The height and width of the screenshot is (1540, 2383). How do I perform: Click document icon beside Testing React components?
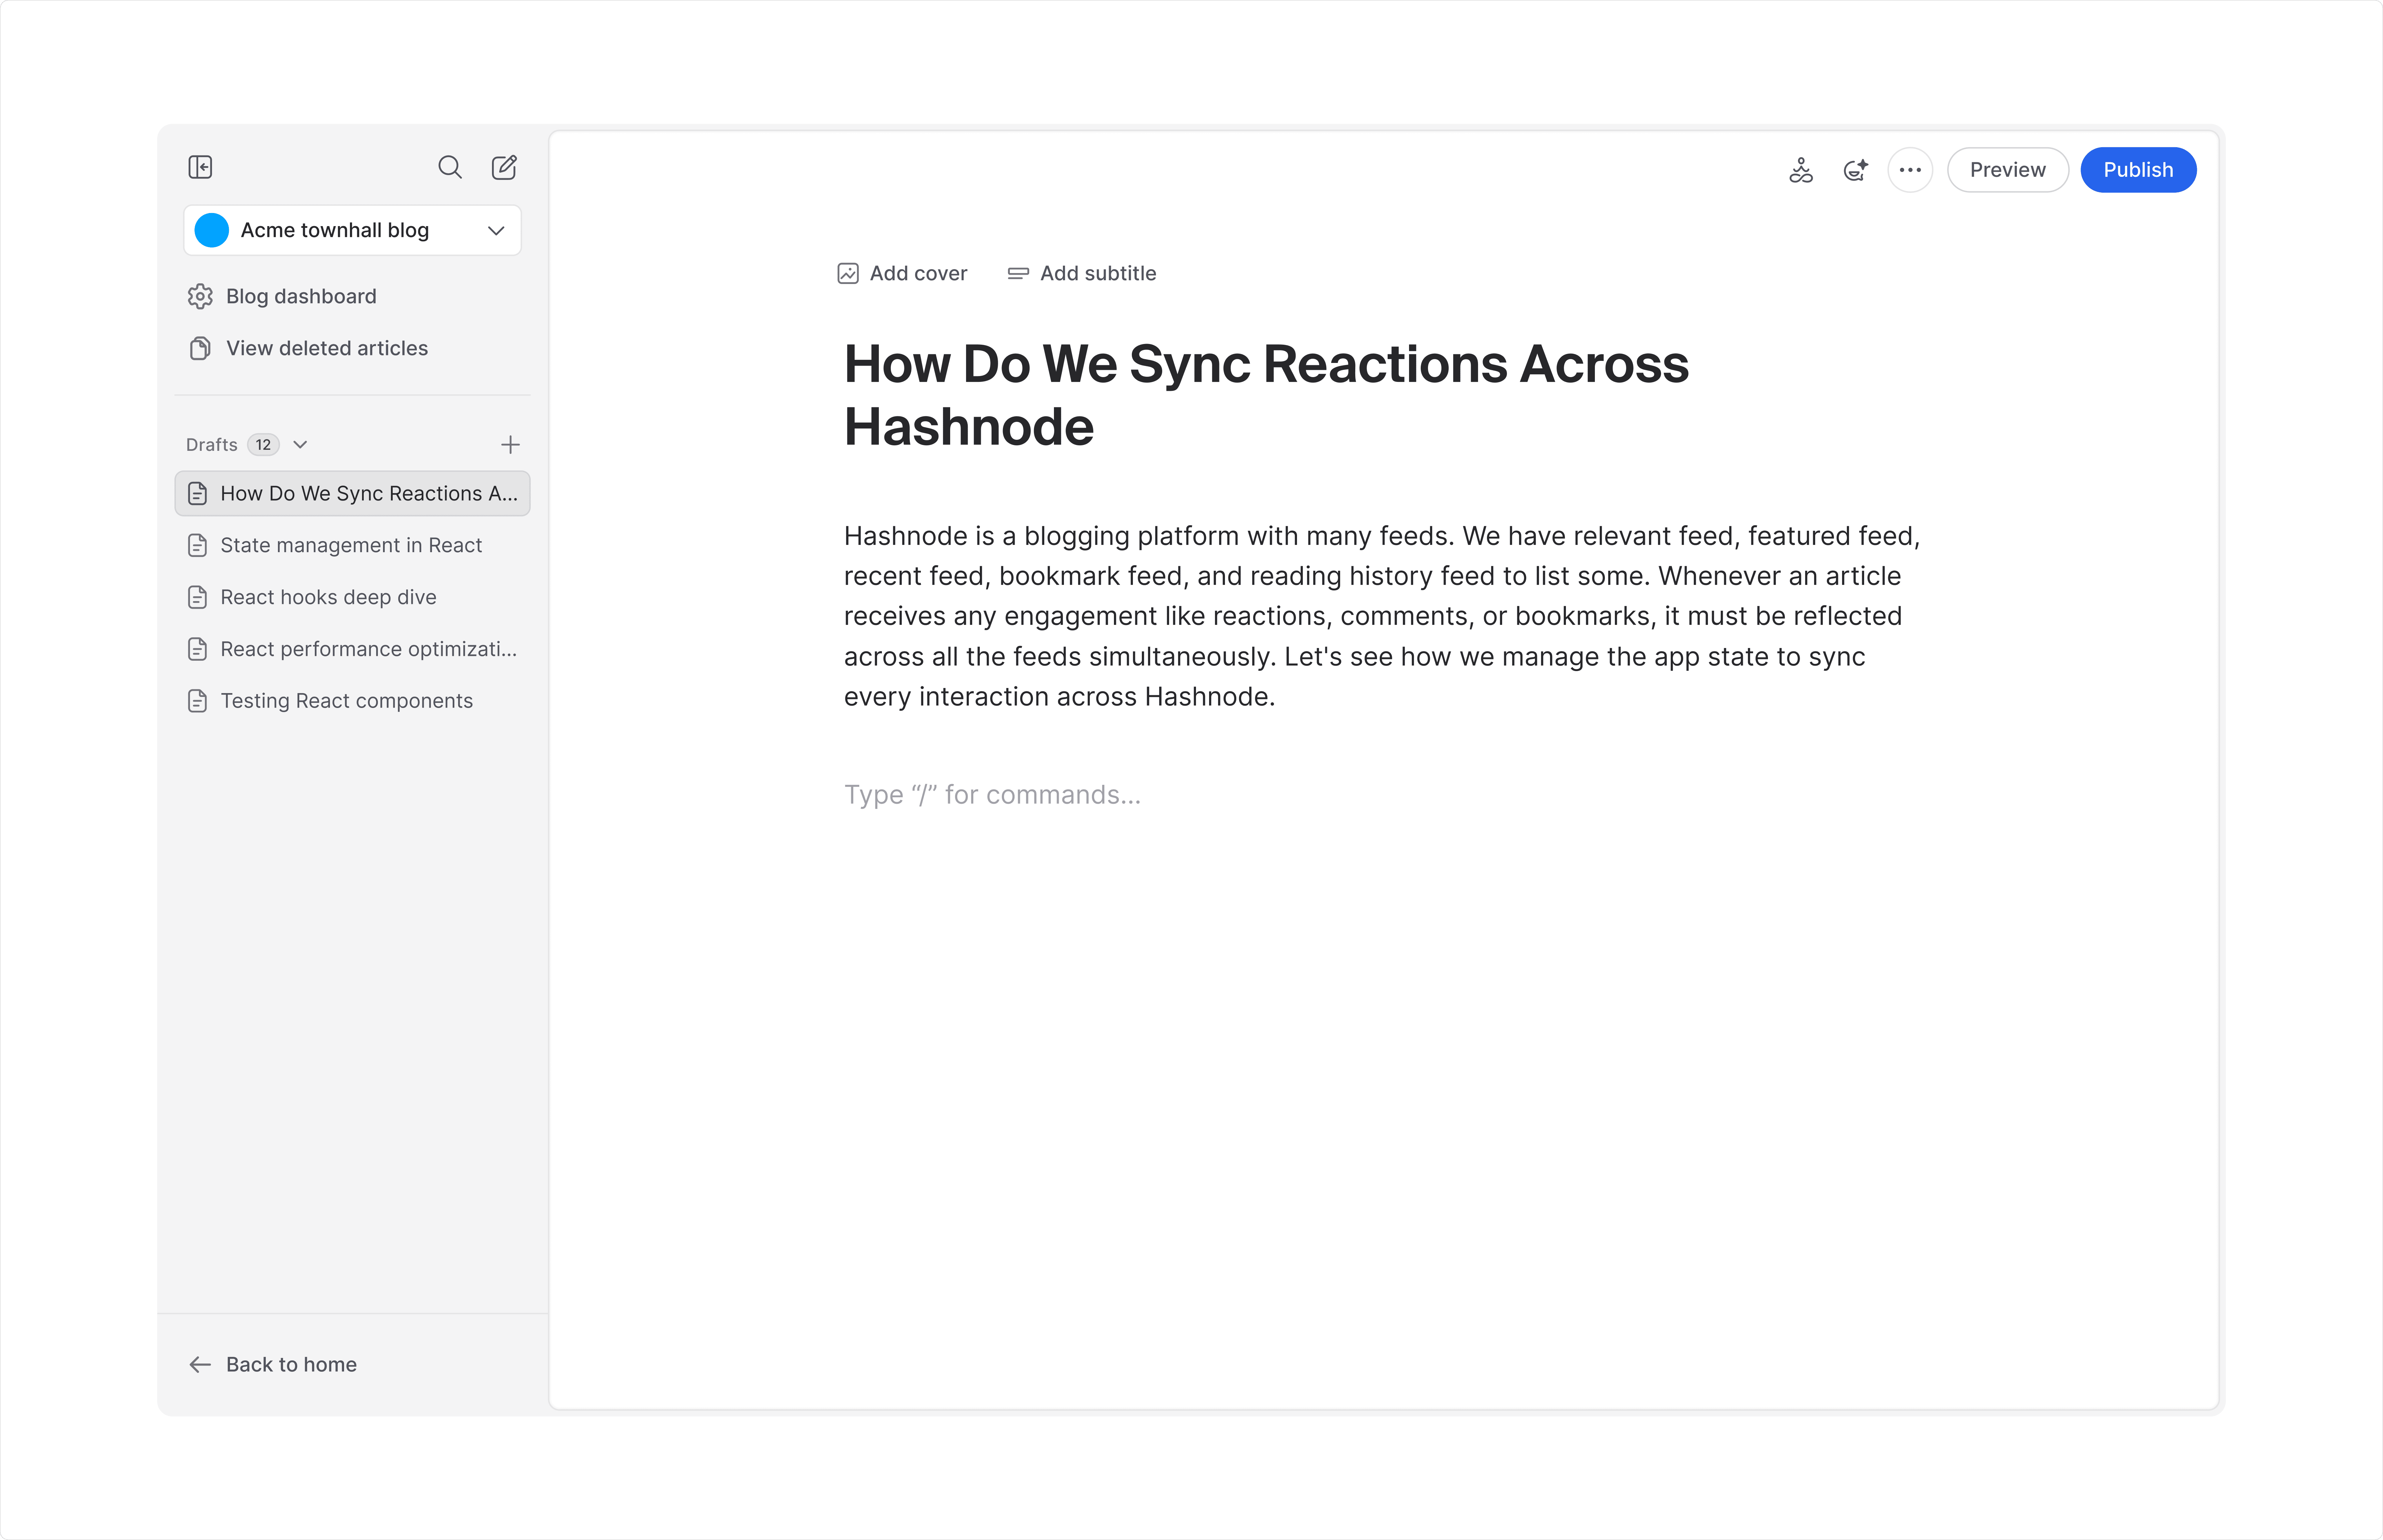coord(198,701)
